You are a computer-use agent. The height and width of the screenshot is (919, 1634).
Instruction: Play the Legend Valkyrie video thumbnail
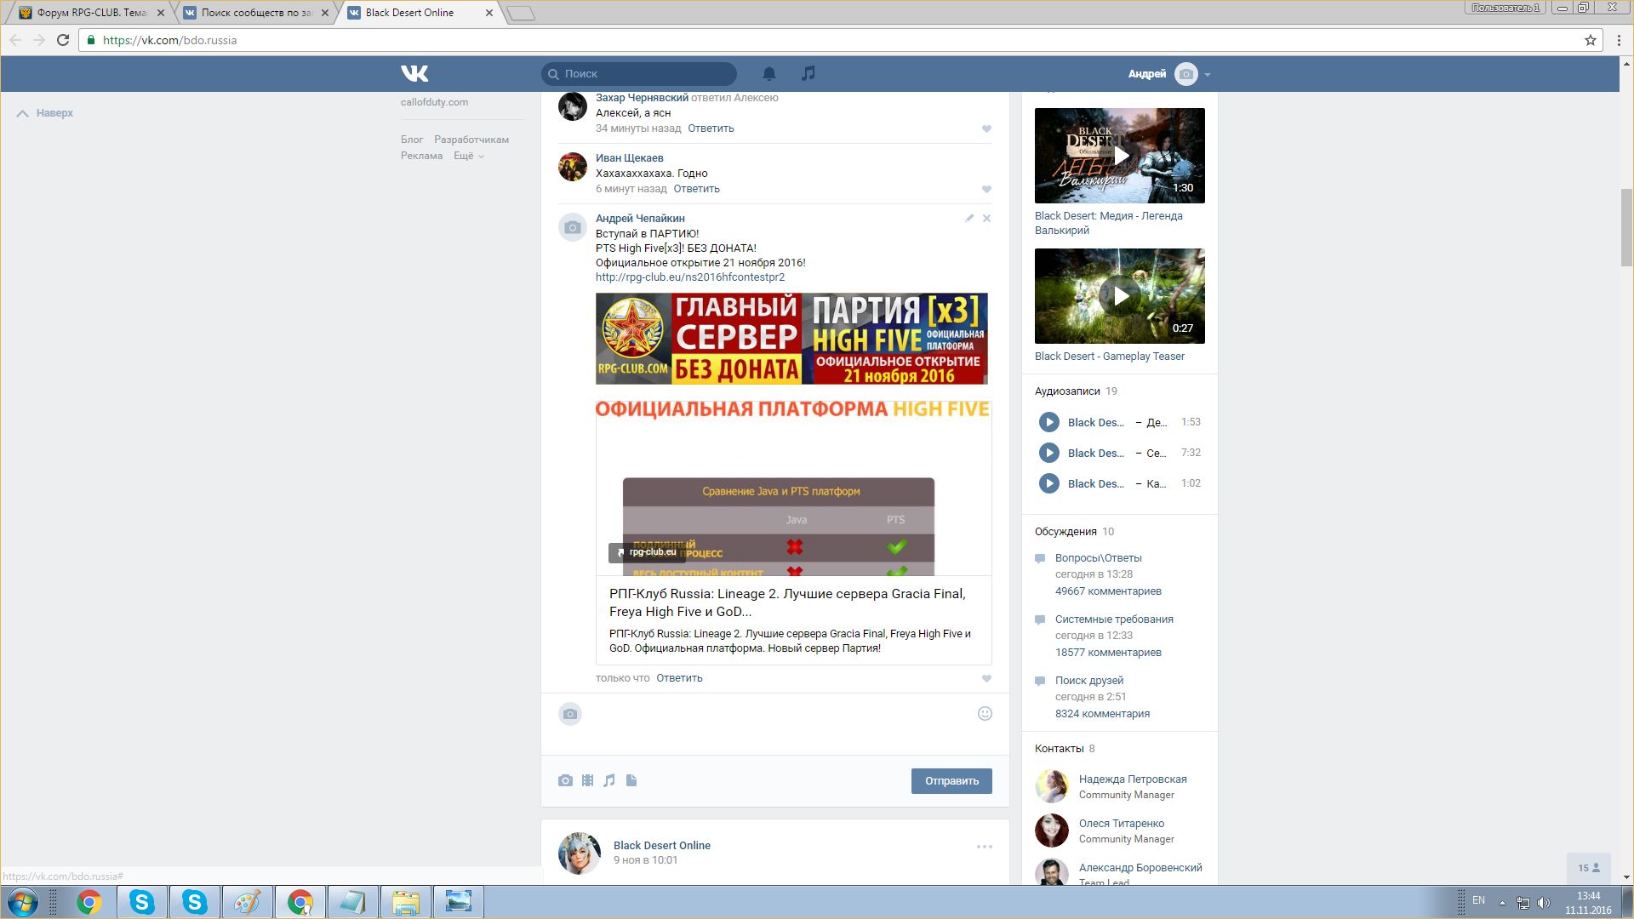tap(1120, 156)
